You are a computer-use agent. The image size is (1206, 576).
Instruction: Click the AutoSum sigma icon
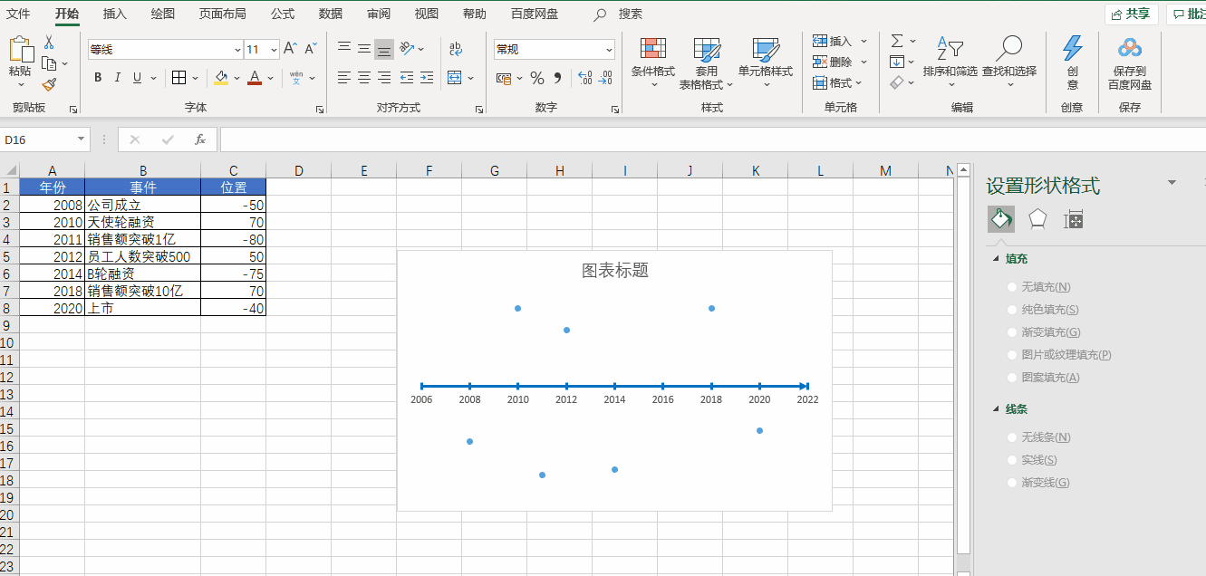point(897,41)
